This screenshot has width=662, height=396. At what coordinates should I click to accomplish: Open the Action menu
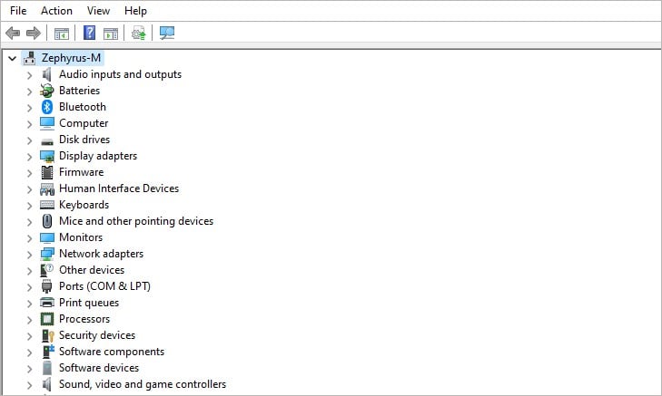(56, 11)
